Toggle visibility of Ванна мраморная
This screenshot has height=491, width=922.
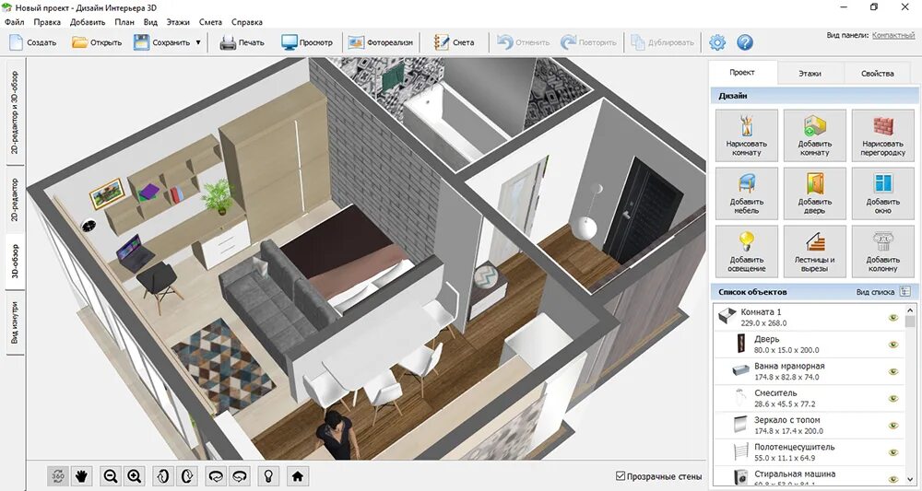(892, 371)
